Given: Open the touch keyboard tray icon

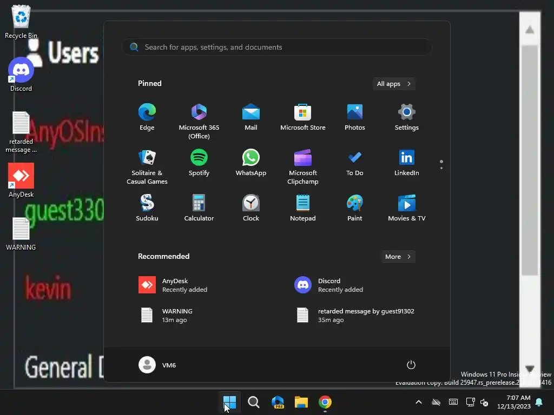Looking at the screenshot, I should click(453, 402).
